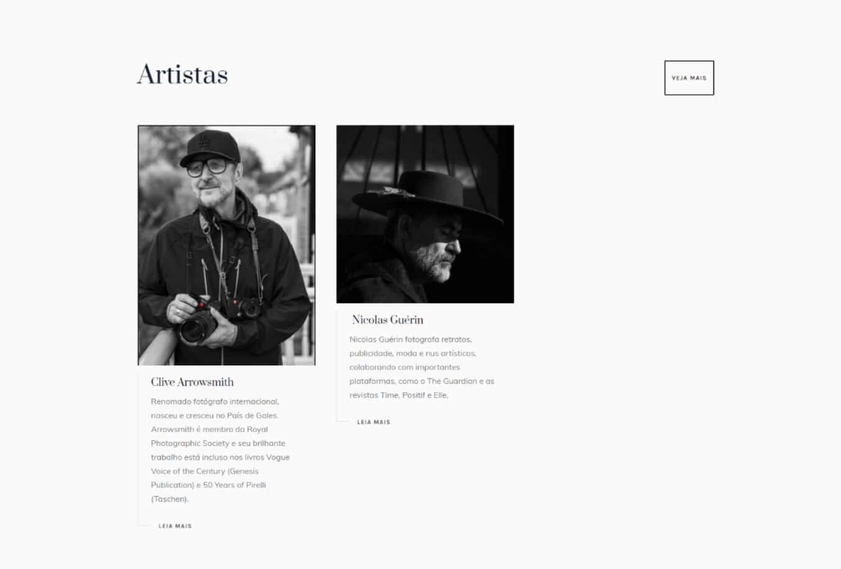Click LEIA MAIS under Clive Arrowsmith
The image size is (841, 569).
pos(175,526)
